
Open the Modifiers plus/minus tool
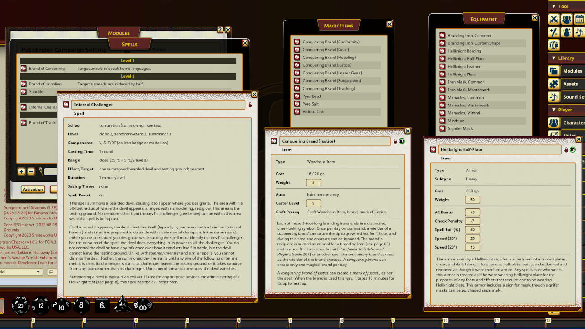[x=553, y=32]
